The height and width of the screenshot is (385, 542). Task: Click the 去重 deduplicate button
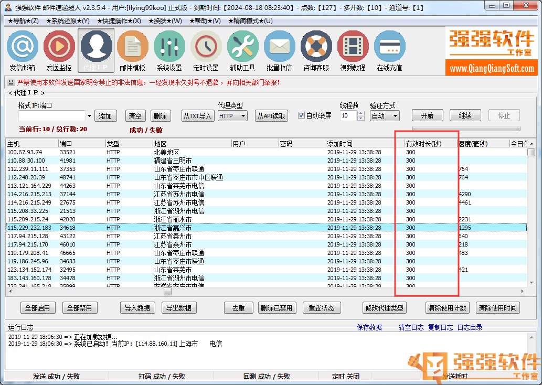click(239, 307)
